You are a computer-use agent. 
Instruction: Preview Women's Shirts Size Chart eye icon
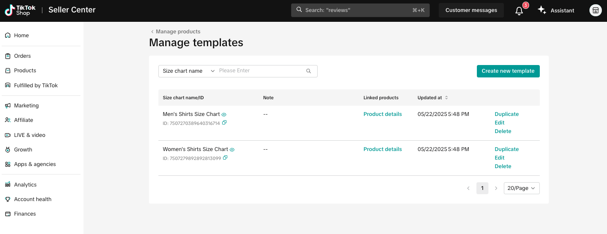232,150
